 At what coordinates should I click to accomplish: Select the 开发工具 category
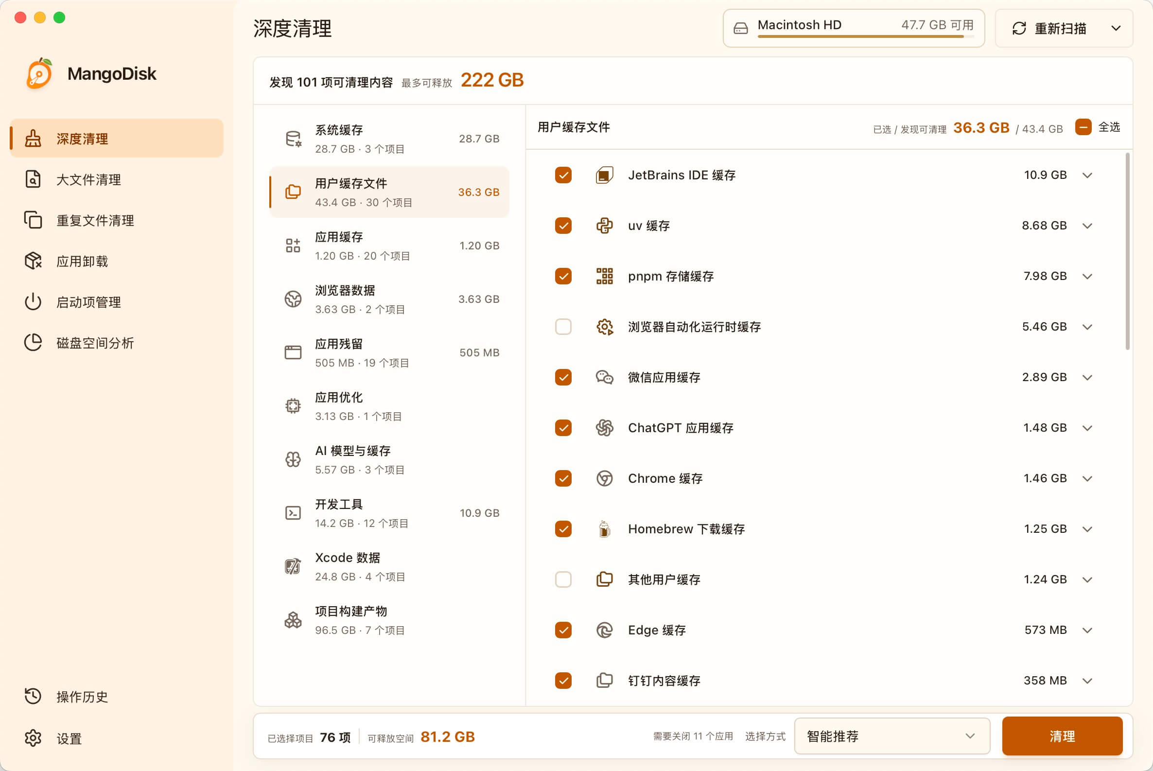pos(389,513)
